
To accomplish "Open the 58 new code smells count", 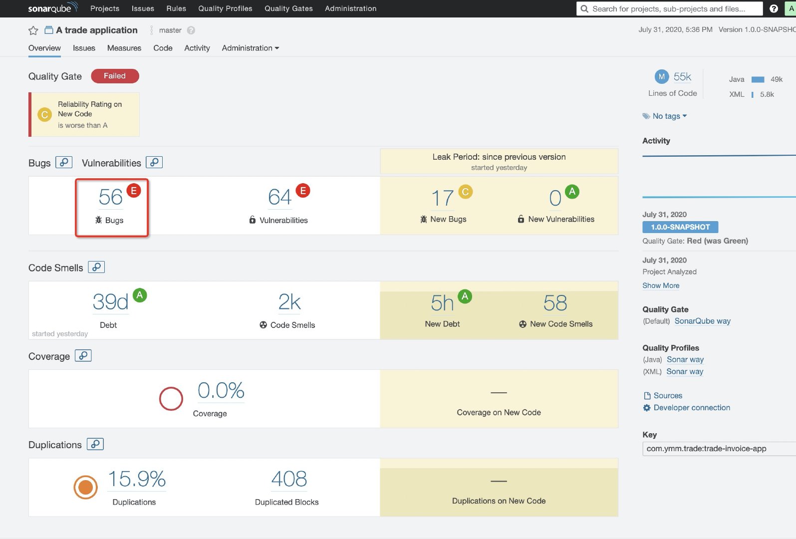I will coord(555,303).
